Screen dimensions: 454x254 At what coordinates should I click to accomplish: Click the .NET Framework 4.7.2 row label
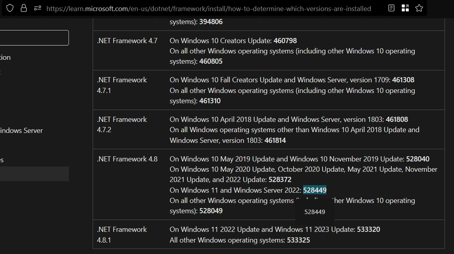click(122, 125)
